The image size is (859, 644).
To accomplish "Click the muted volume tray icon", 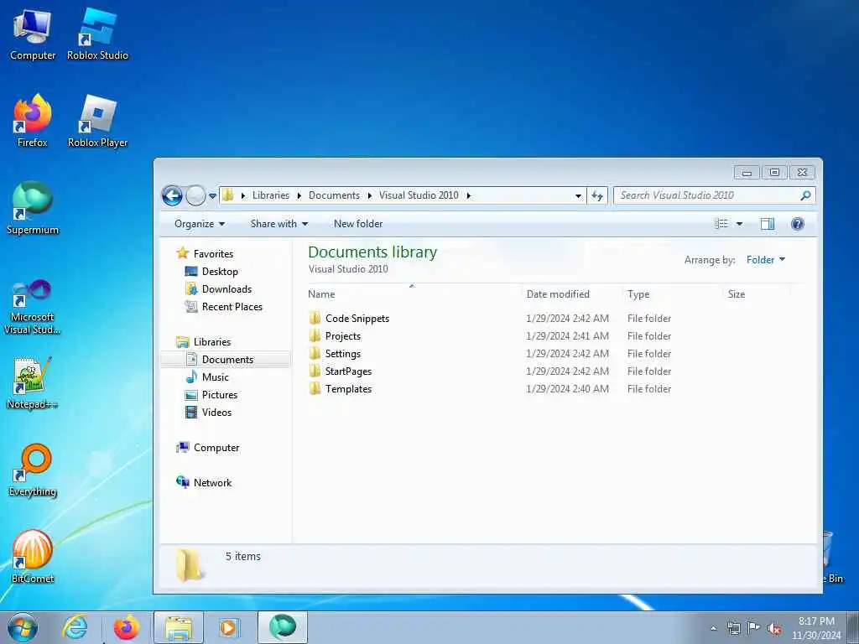I will click(774, 628).
